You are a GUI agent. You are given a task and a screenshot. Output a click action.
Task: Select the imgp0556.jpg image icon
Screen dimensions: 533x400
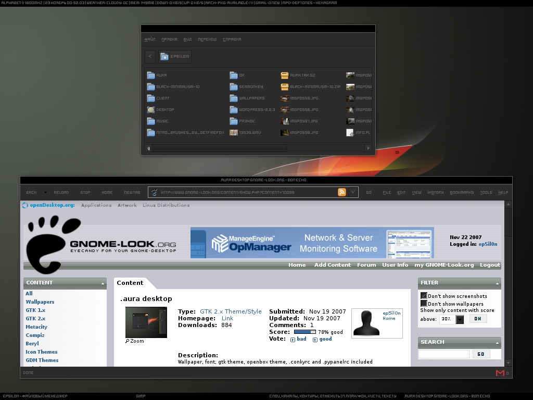coord(285,109)
